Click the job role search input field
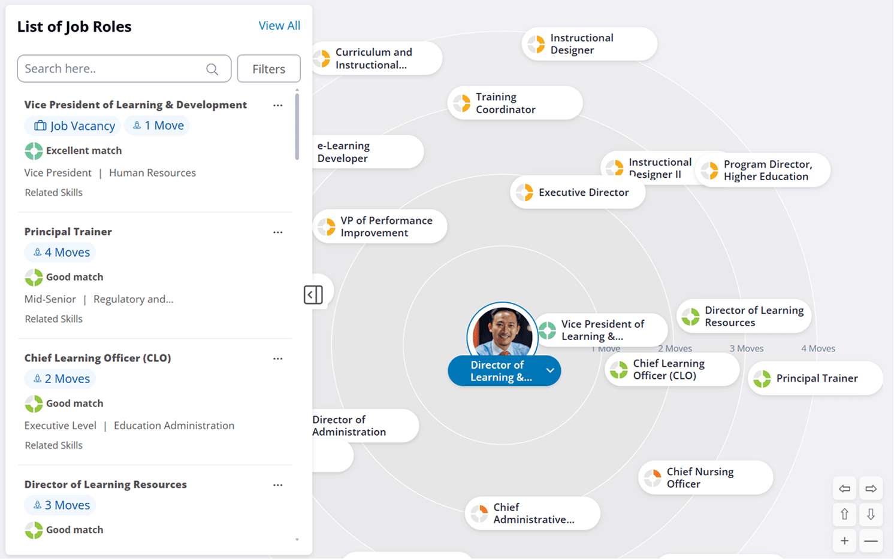The width and height of the screenshot is (894, 559). tap(108, 68)
